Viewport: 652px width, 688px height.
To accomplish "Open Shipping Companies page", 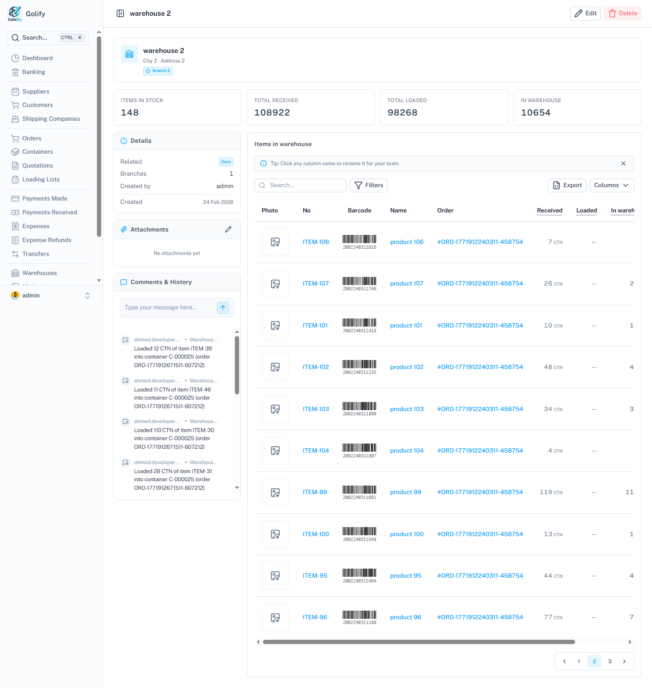I will pos(51,119).
